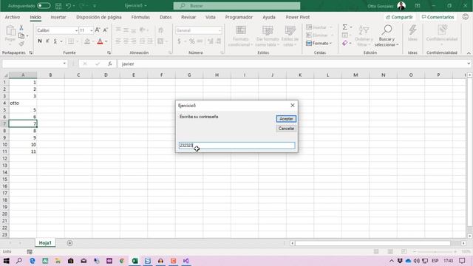Toggle underline S formatting
The height and width of the screenshot is (266, 473).
tap(55, 41)
